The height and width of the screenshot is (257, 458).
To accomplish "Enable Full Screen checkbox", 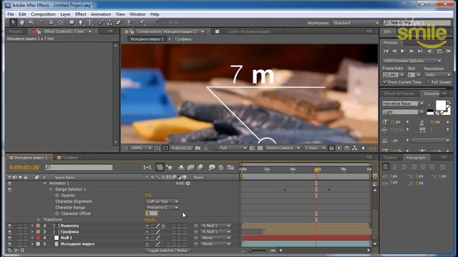I will tap(428, 82).
